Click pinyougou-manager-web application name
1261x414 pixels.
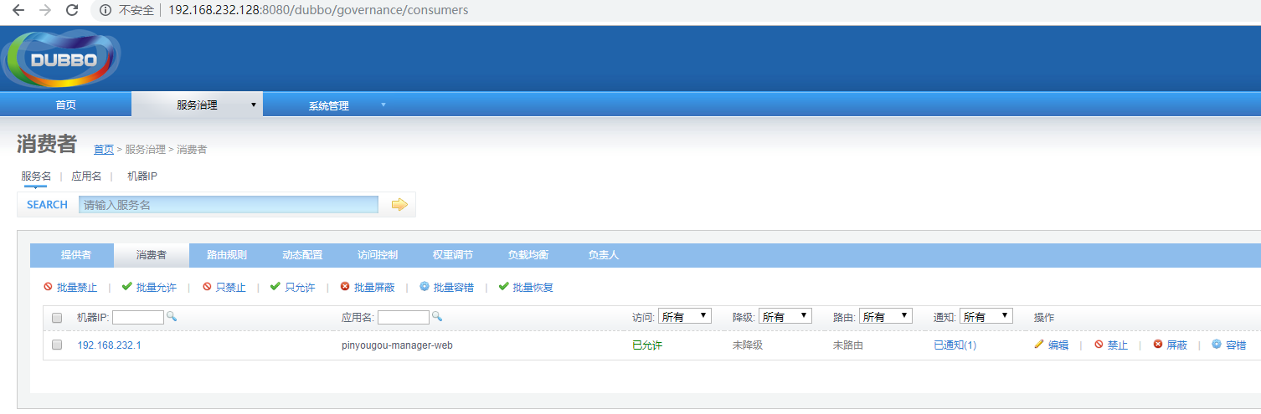tap(397, 345)
